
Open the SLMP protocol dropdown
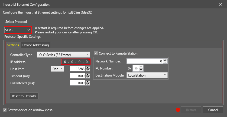pyautogui.click(x=18, y=30)
